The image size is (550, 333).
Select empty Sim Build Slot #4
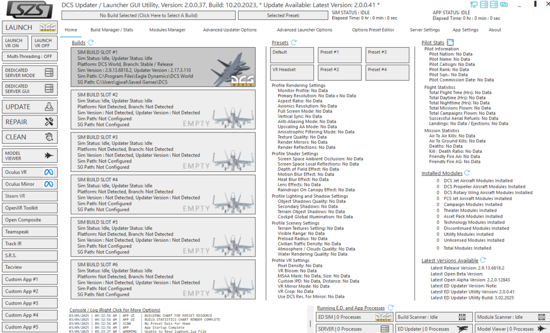coord(163,194)
